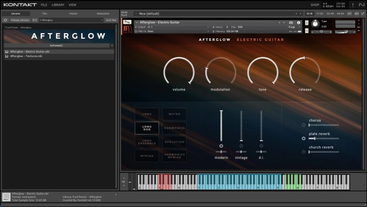Click the Afterglow Textures.nki piano icon

click(x=7, y=56)
